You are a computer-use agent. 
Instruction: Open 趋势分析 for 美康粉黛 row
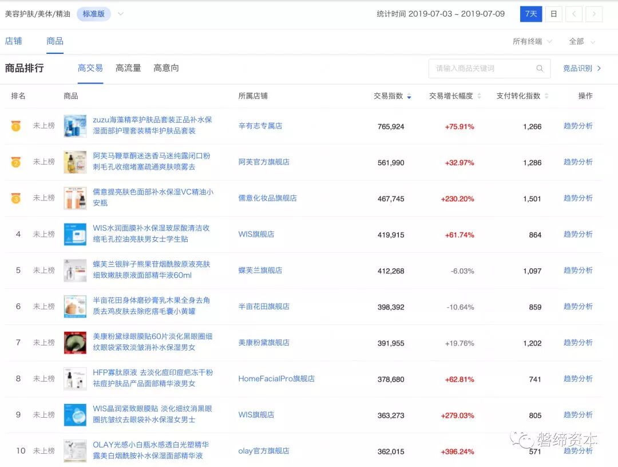[x=578, y=343]
